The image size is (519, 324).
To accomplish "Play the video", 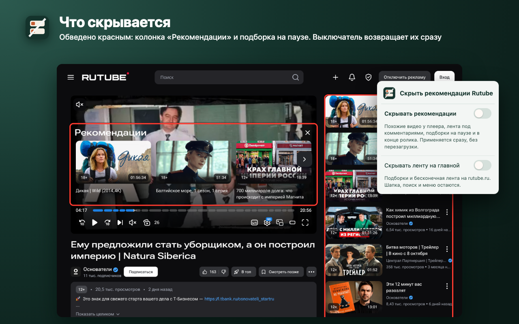I will click(94, 222).
